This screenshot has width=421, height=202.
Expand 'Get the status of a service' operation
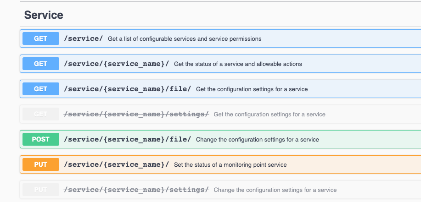[x=238, y=64]
